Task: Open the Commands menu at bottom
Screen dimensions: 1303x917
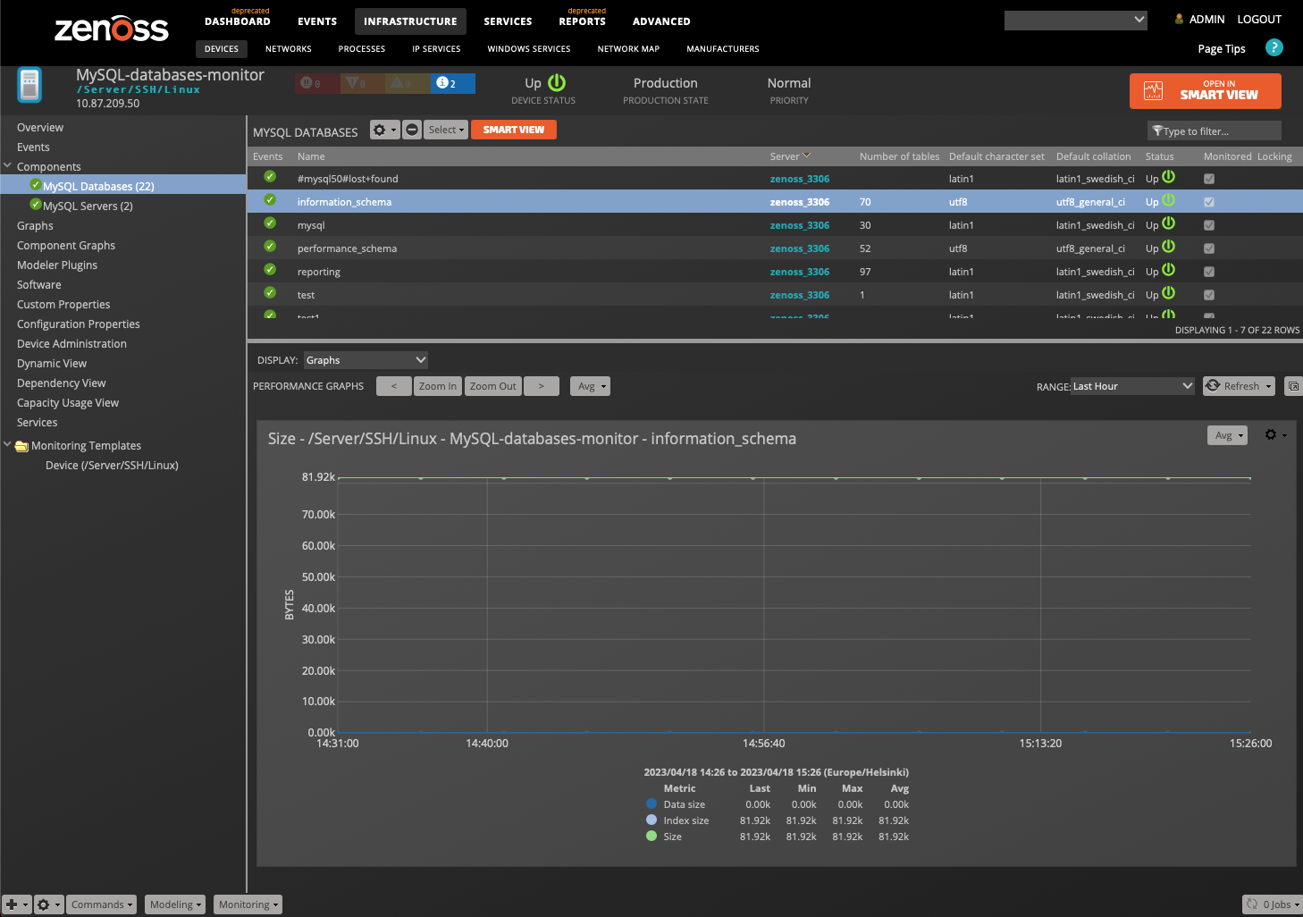Action: coord(101,904)
